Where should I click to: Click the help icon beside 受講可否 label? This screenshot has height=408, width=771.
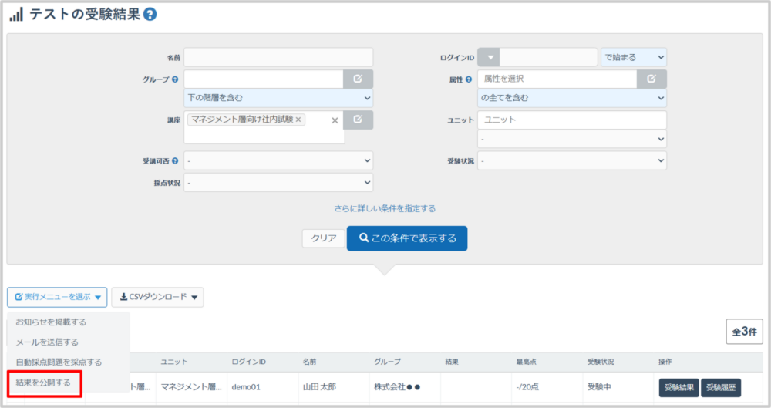pyautogui.click(x=175, y=160)
